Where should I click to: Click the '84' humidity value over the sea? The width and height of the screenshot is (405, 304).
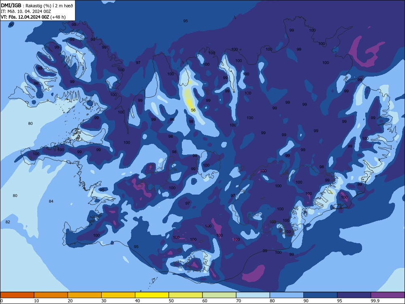tap(51, 201)
